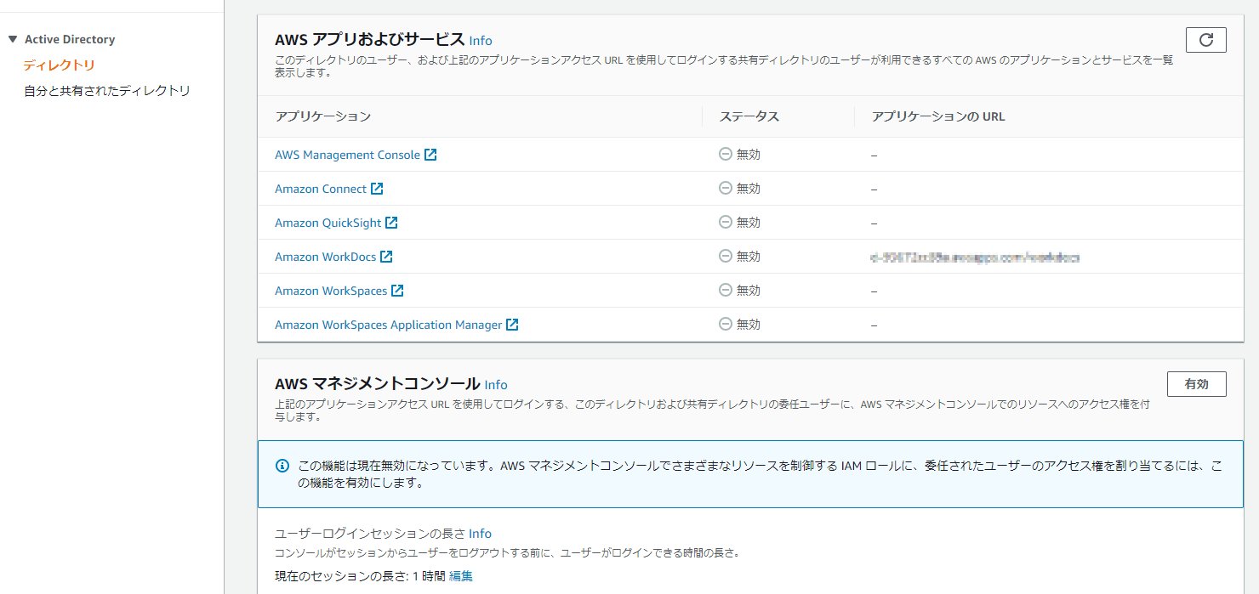The height and width of the screenshot is (594, 1259).
Task: Enable AWS Management Console with the 有効 button
Action: pos(1196,384)
